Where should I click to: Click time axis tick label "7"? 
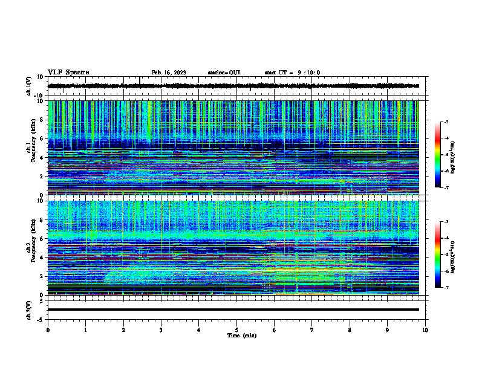point(312,330)
